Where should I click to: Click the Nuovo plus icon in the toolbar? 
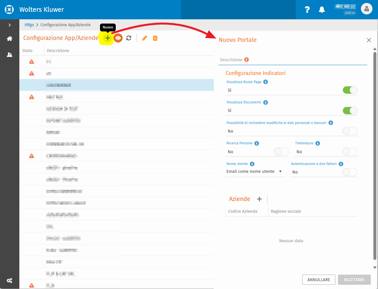tap(108, 38)
